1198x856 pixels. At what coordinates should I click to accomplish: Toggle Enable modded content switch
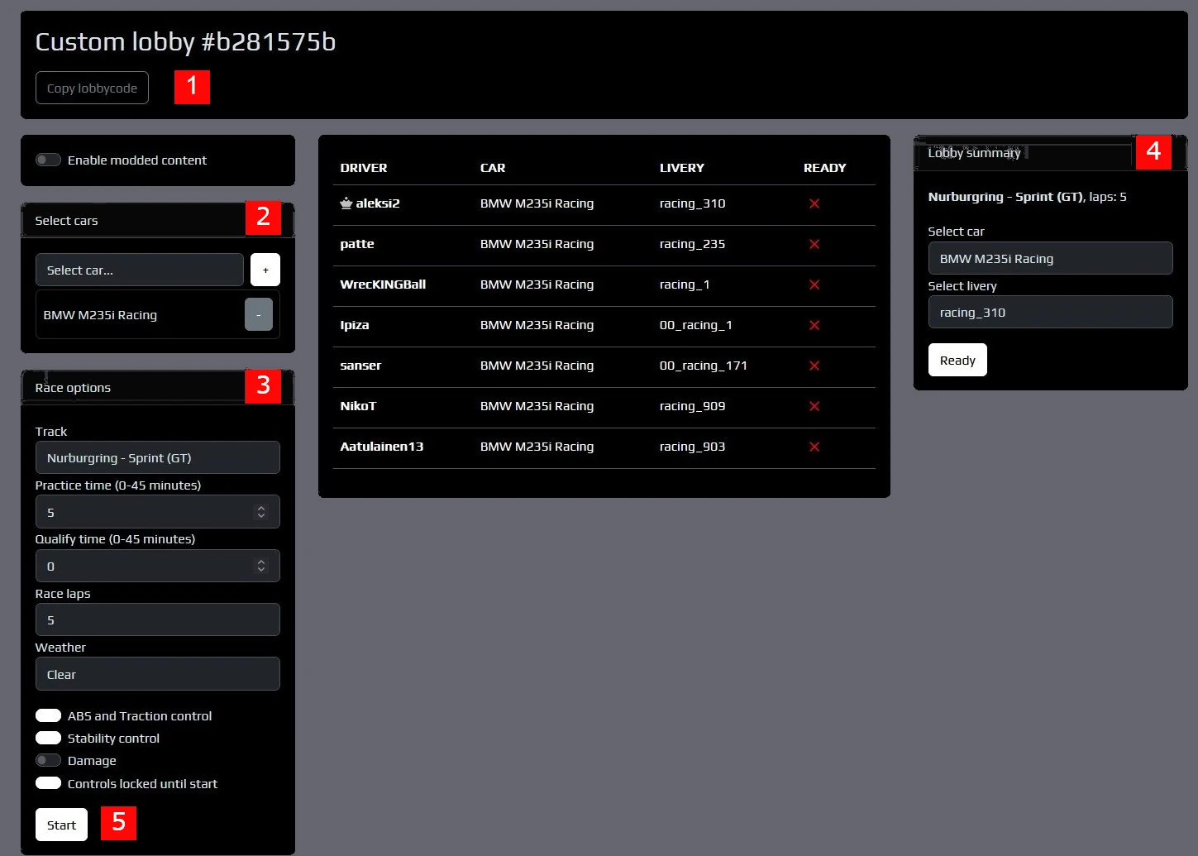click(48, 160)
